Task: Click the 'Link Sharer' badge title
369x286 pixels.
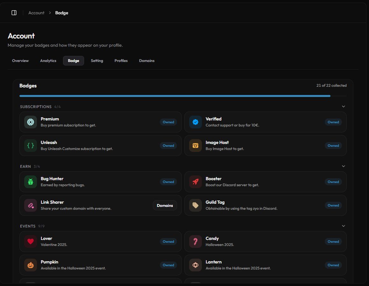Action: (x=52, y=202)
